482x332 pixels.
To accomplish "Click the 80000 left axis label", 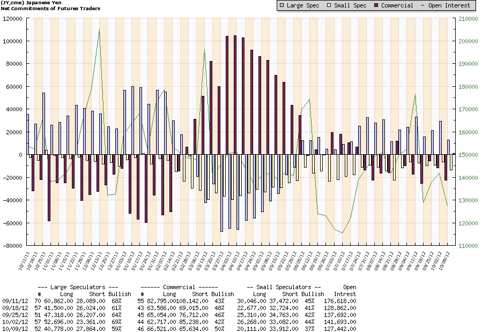I will [14, 64].
